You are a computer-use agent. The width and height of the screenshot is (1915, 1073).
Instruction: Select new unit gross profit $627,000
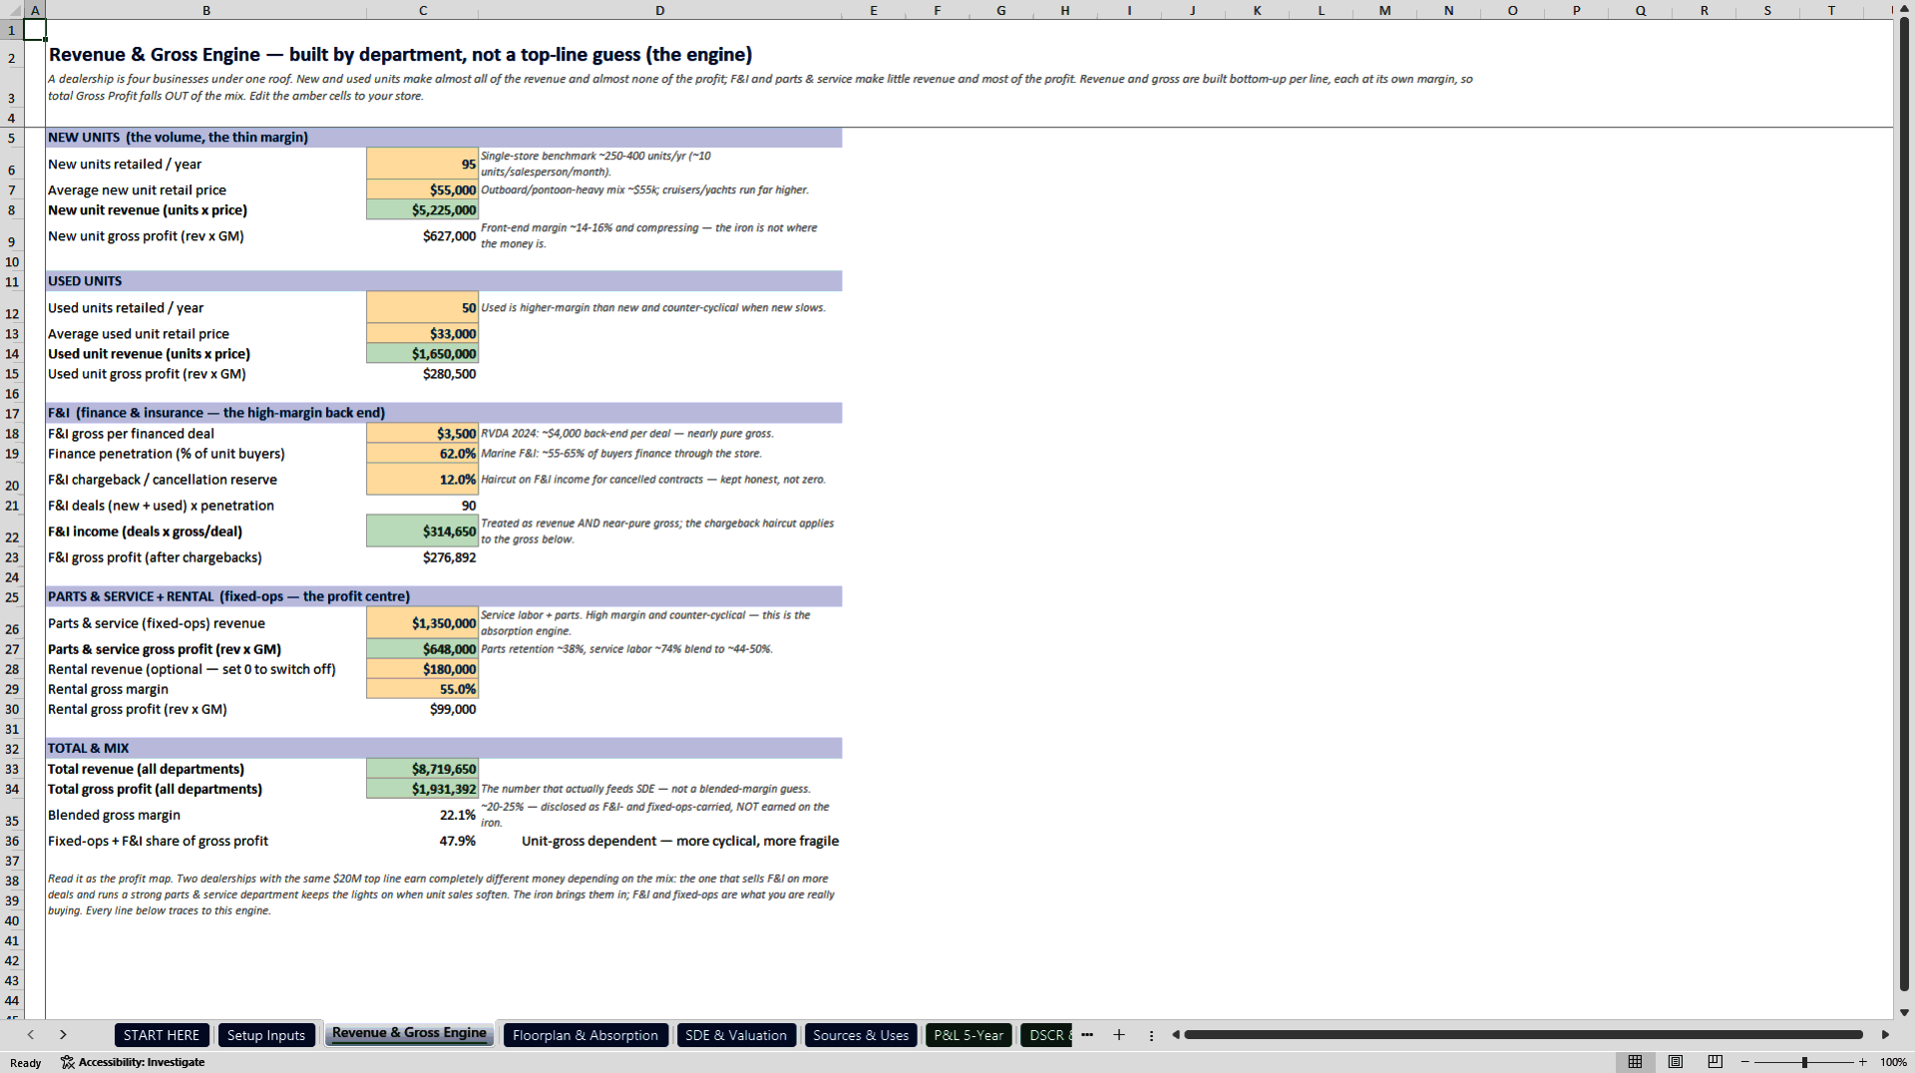click(x=423, y=235)
